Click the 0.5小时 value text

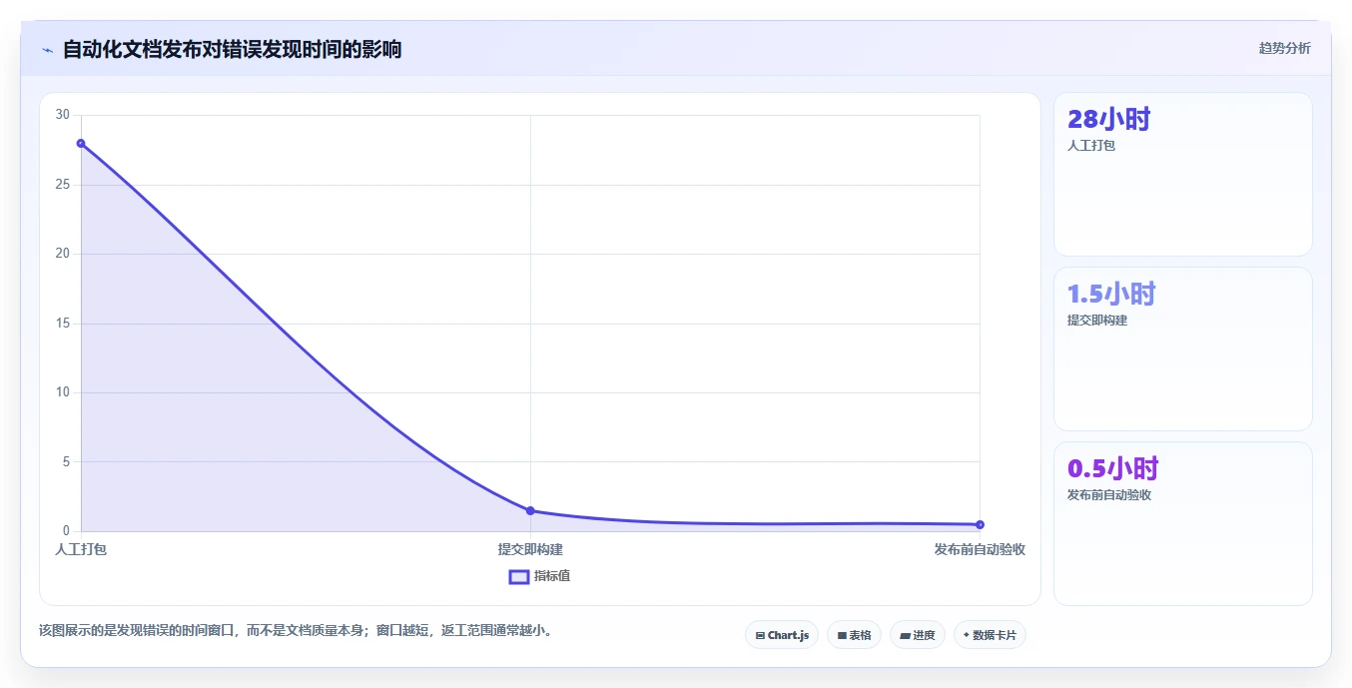click(x=1112, y=468)
